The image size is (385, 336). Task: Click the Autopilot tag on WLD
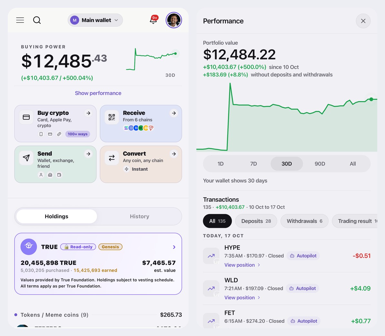tap(303, 288)
